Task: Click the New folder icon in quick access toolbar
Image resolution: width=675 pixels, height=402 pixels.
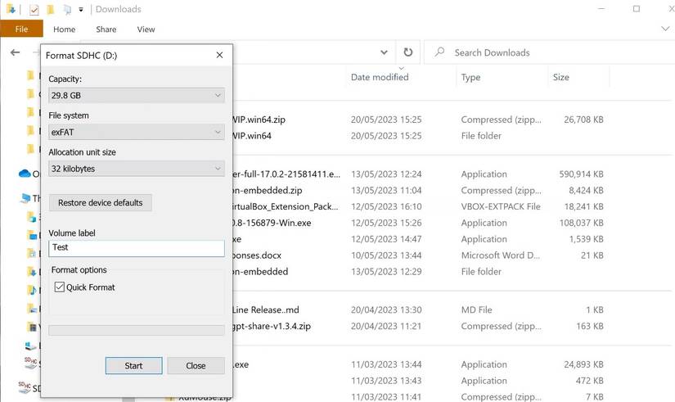Action: point(51,10)
